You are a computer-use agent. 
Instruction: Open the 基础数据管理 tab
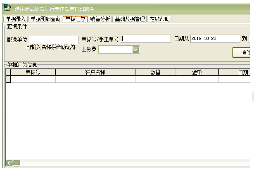(130, 19)
